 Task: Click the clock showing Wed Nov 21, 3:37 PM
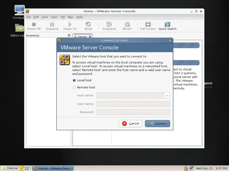[211, 168]
